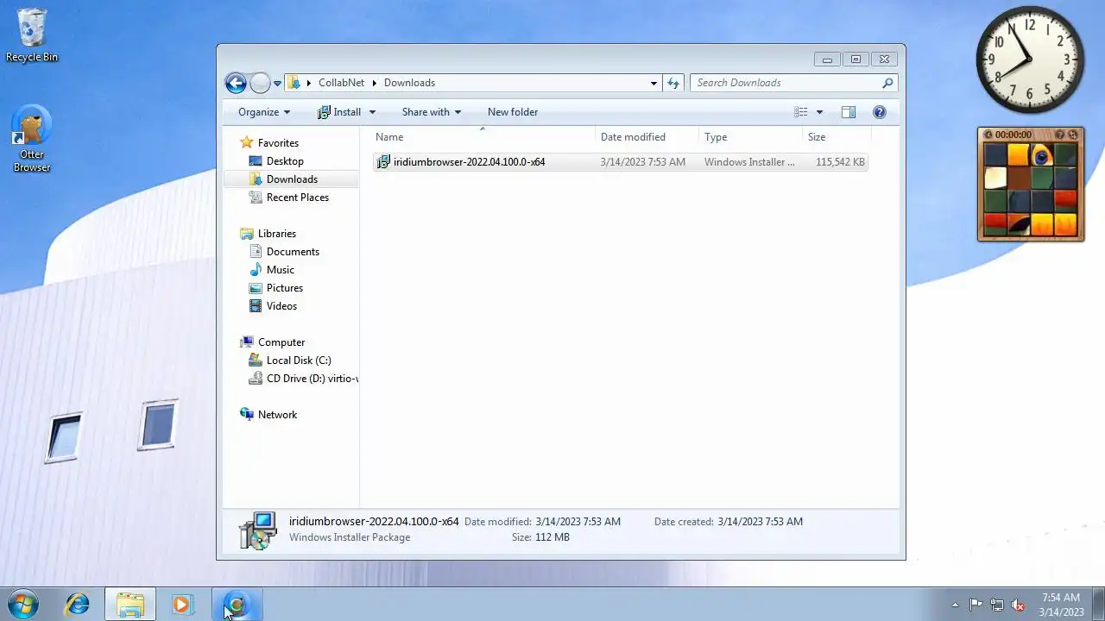Click the puzzle gadget help icon
This screenshot has height=621, width=1105.
(x=1060, y=135)
